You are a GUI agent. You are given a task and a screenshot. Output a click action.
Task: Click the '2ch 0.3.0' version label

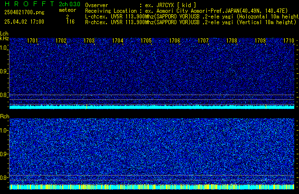pyautogui.click(x=69, y=4)
